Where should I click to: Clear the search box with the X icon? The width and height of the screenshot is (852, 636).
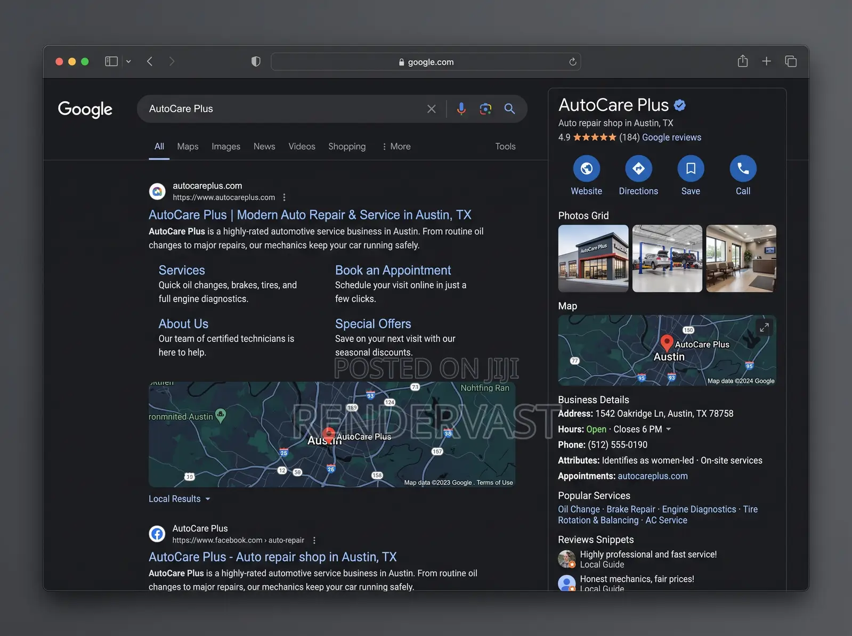click(432, 109)
